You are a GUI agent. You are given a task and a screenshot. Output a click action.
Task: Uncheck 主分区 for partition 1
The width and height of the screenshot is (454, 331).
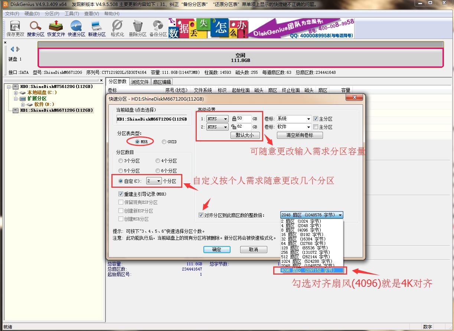316,119
